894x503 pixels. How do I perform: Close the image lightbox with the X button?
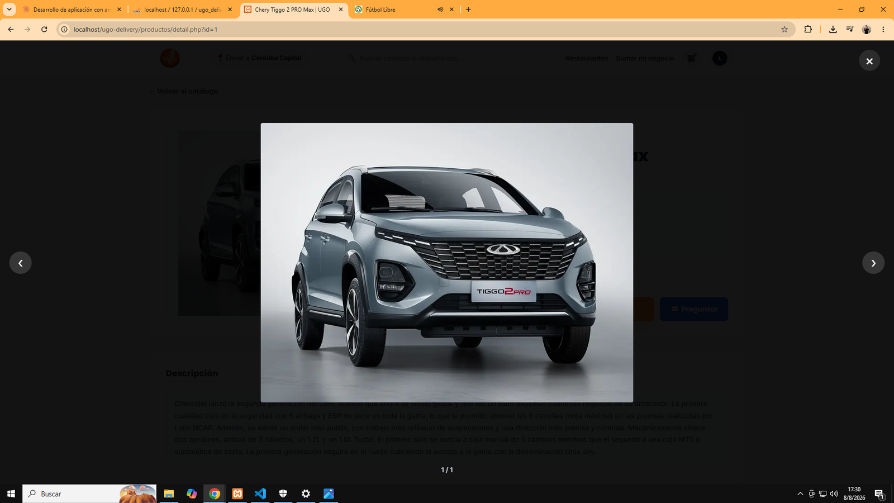[x=869, y=61]
